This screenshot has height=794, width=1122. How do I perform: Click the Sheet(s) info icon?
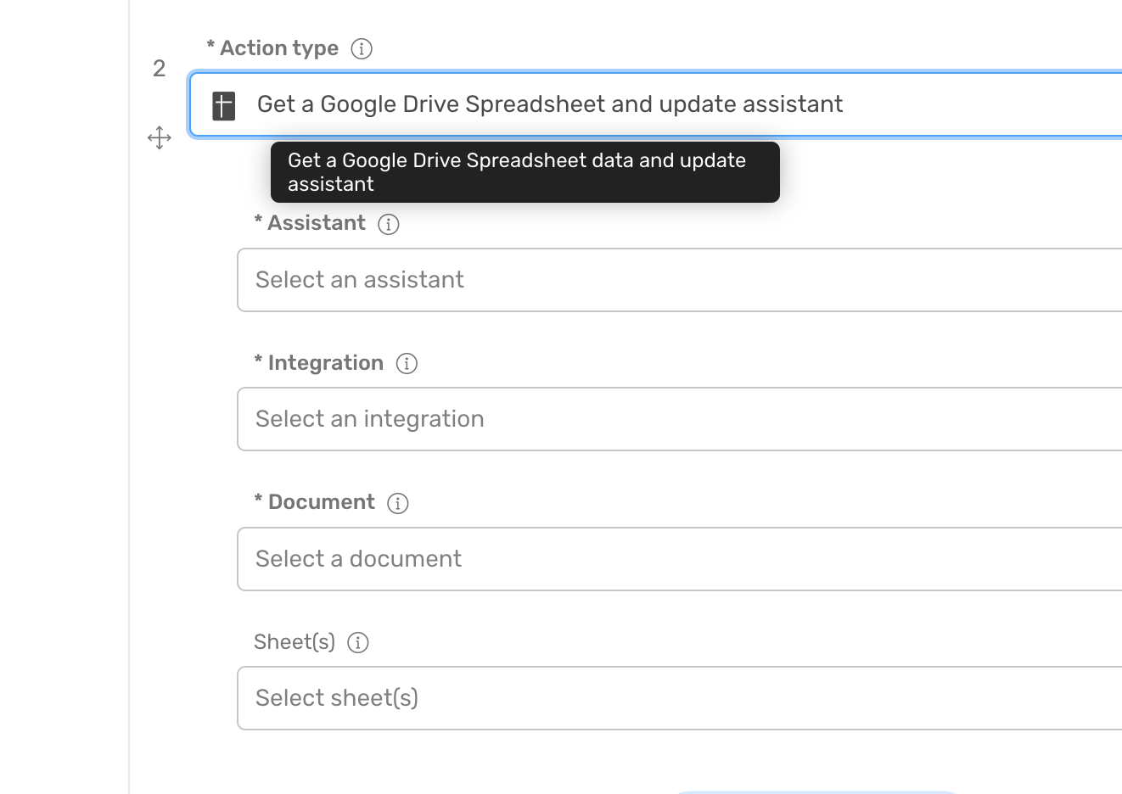tap(358, 643)
